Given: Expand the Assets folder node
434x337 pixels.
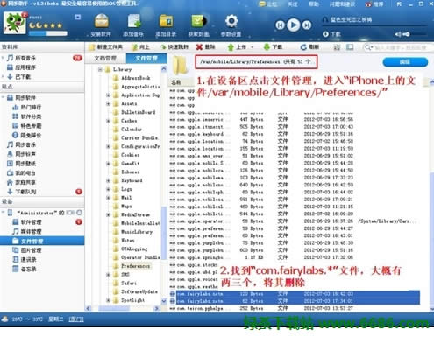Looking at the screenshot, I should click(109, 103).
